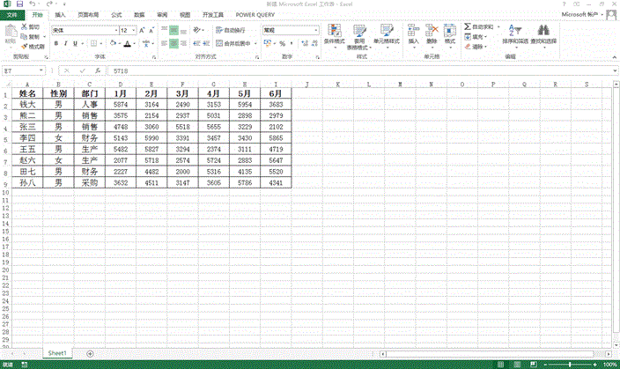
Task: Click the Save icon in quick access toolbar
Action: click(21, 4)
